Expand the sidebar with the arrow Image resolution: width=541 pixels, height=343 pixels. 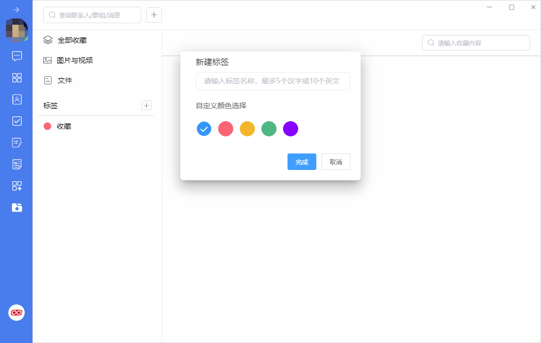(16, 10)
